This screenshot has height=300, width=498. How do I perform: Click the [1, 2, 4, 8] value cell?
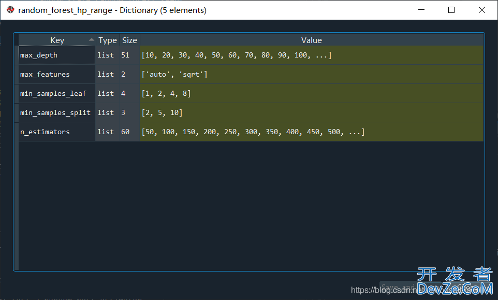click(312, 93)
